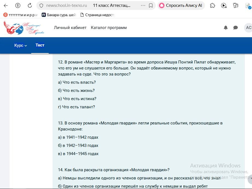This screenshot has width=252, height=189.
Task: Open Каталог программ menu item
Action: click(109, 28)
